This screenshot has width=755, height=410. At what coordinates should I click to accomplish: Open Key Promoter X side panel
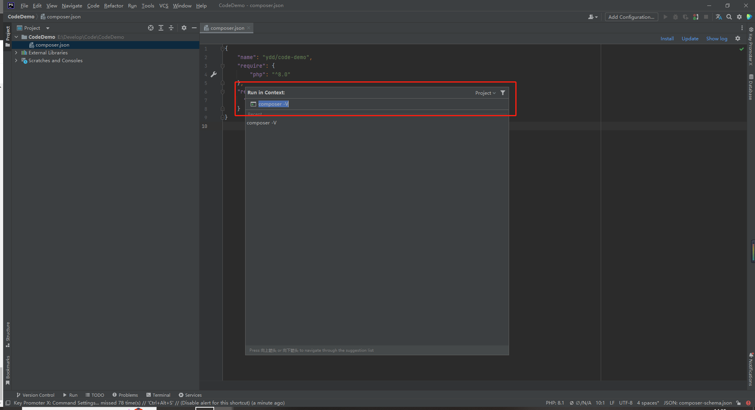751,46
